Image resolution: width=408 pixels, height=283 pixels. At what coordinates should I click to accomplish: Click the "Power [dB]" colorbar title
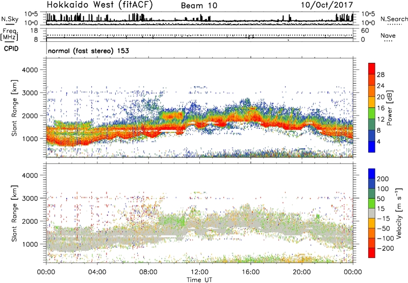pyautogui.click(x=390, y=108)
